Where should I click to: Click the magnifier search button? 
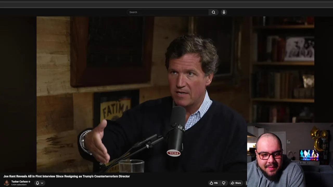214,12
